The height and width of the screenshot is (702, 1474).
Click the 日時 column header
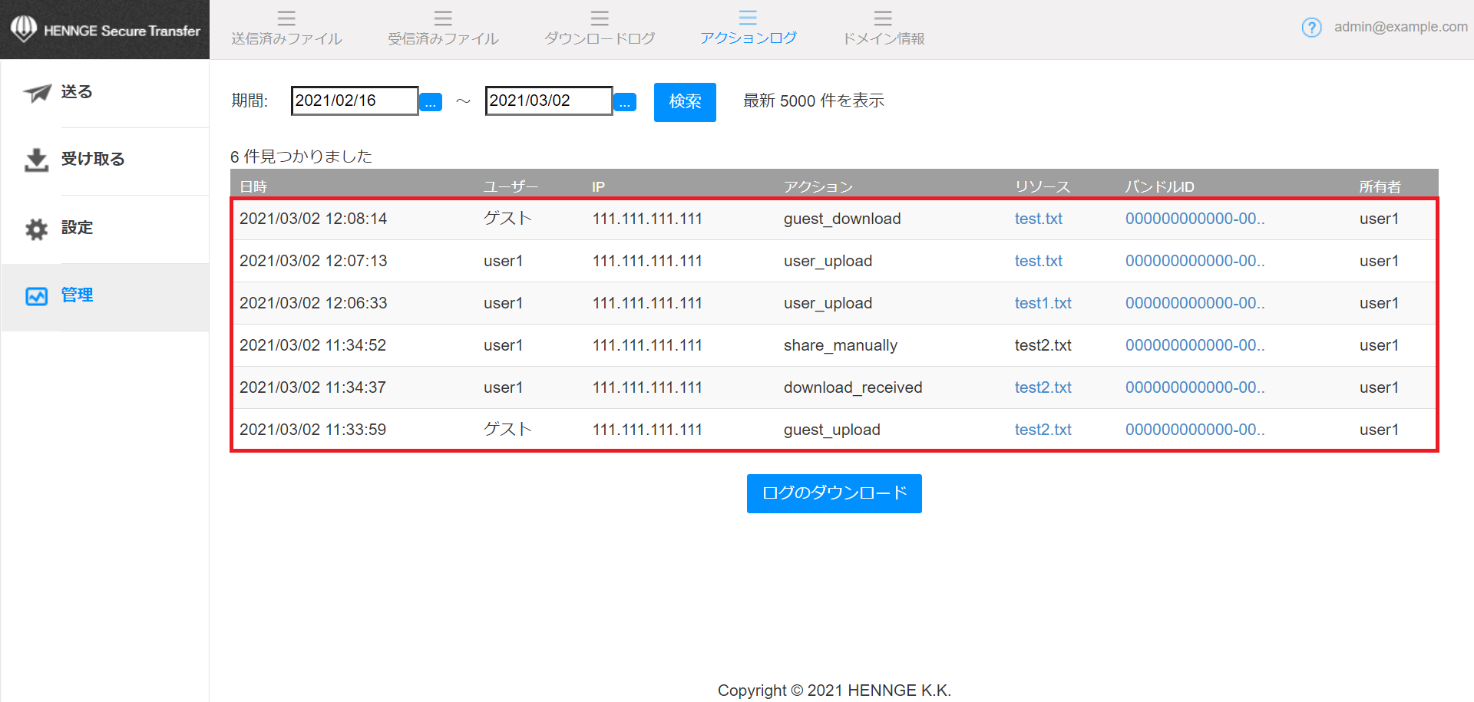pyautogui.click(x=253, y=186)
